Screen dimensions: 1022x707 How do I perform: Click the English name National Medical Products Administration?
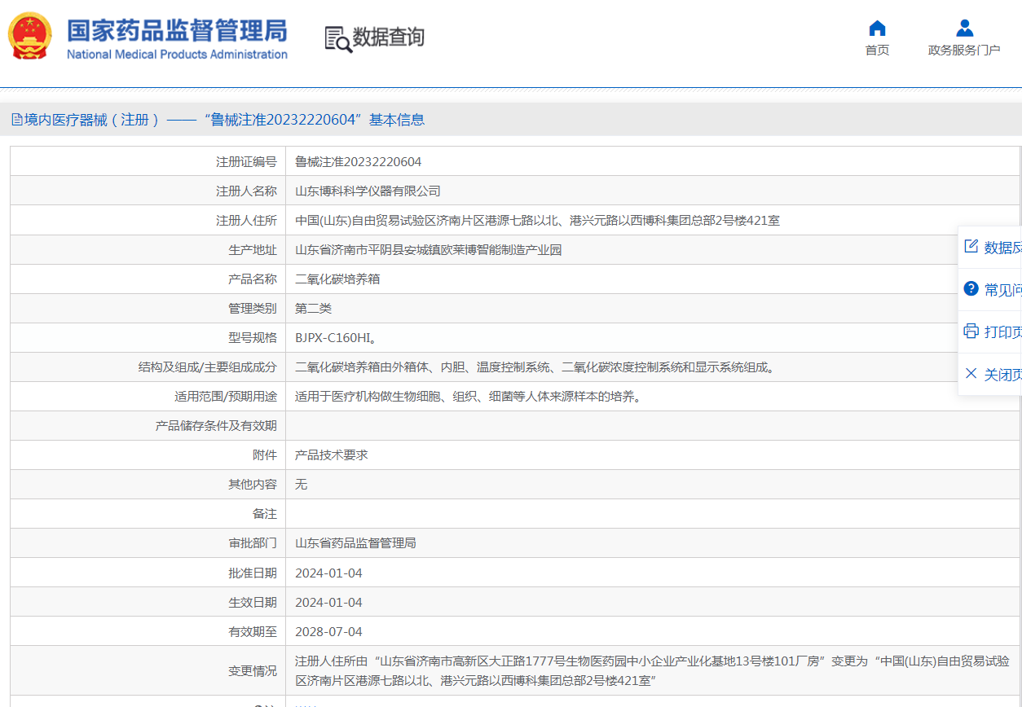(x=177, y=55)
